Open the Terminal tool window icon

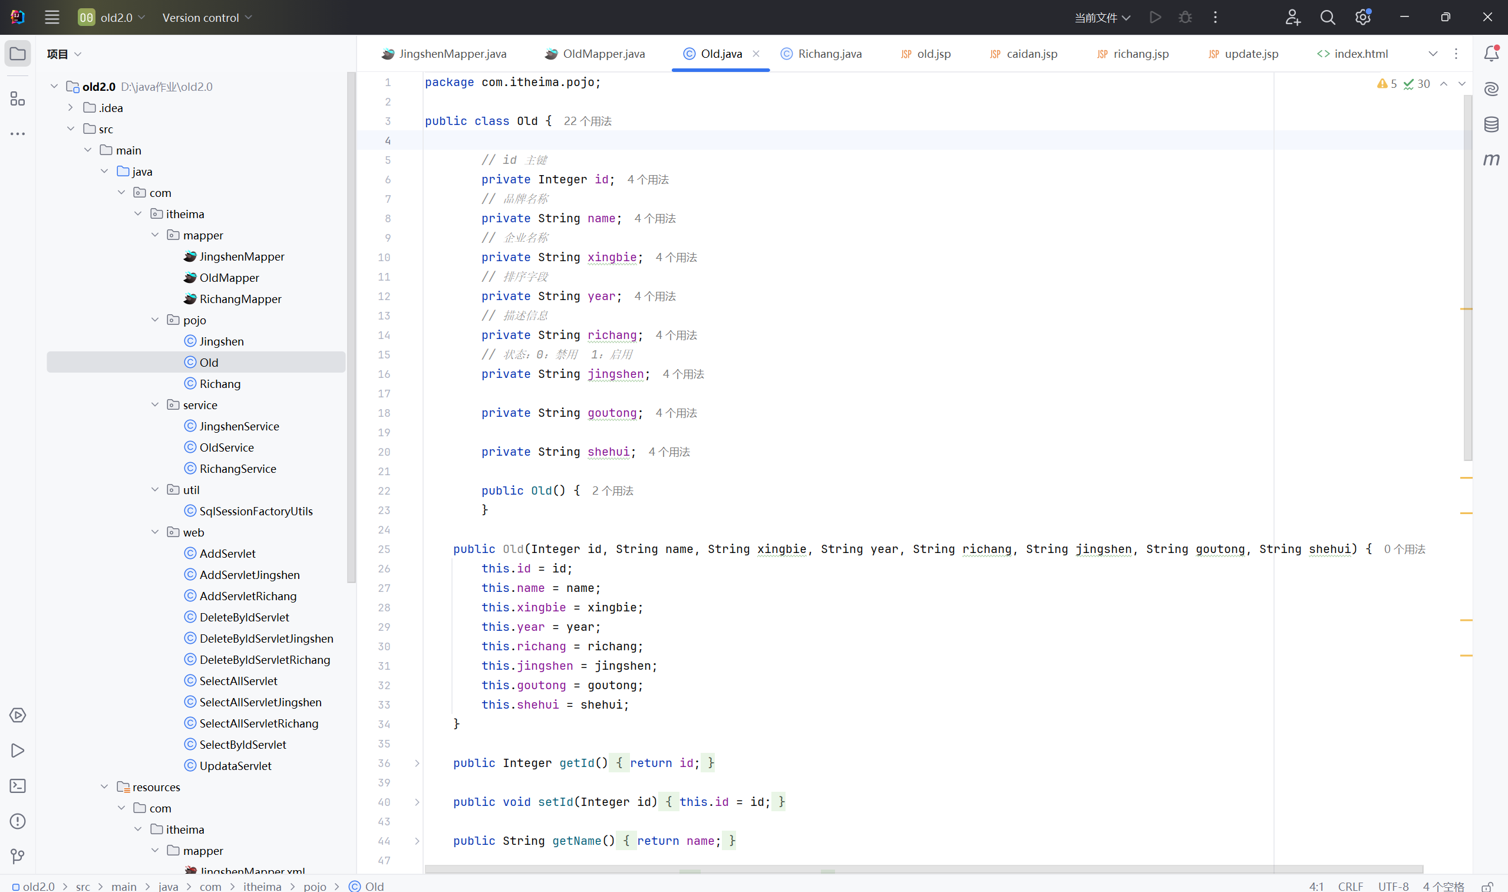click(18, 786)
